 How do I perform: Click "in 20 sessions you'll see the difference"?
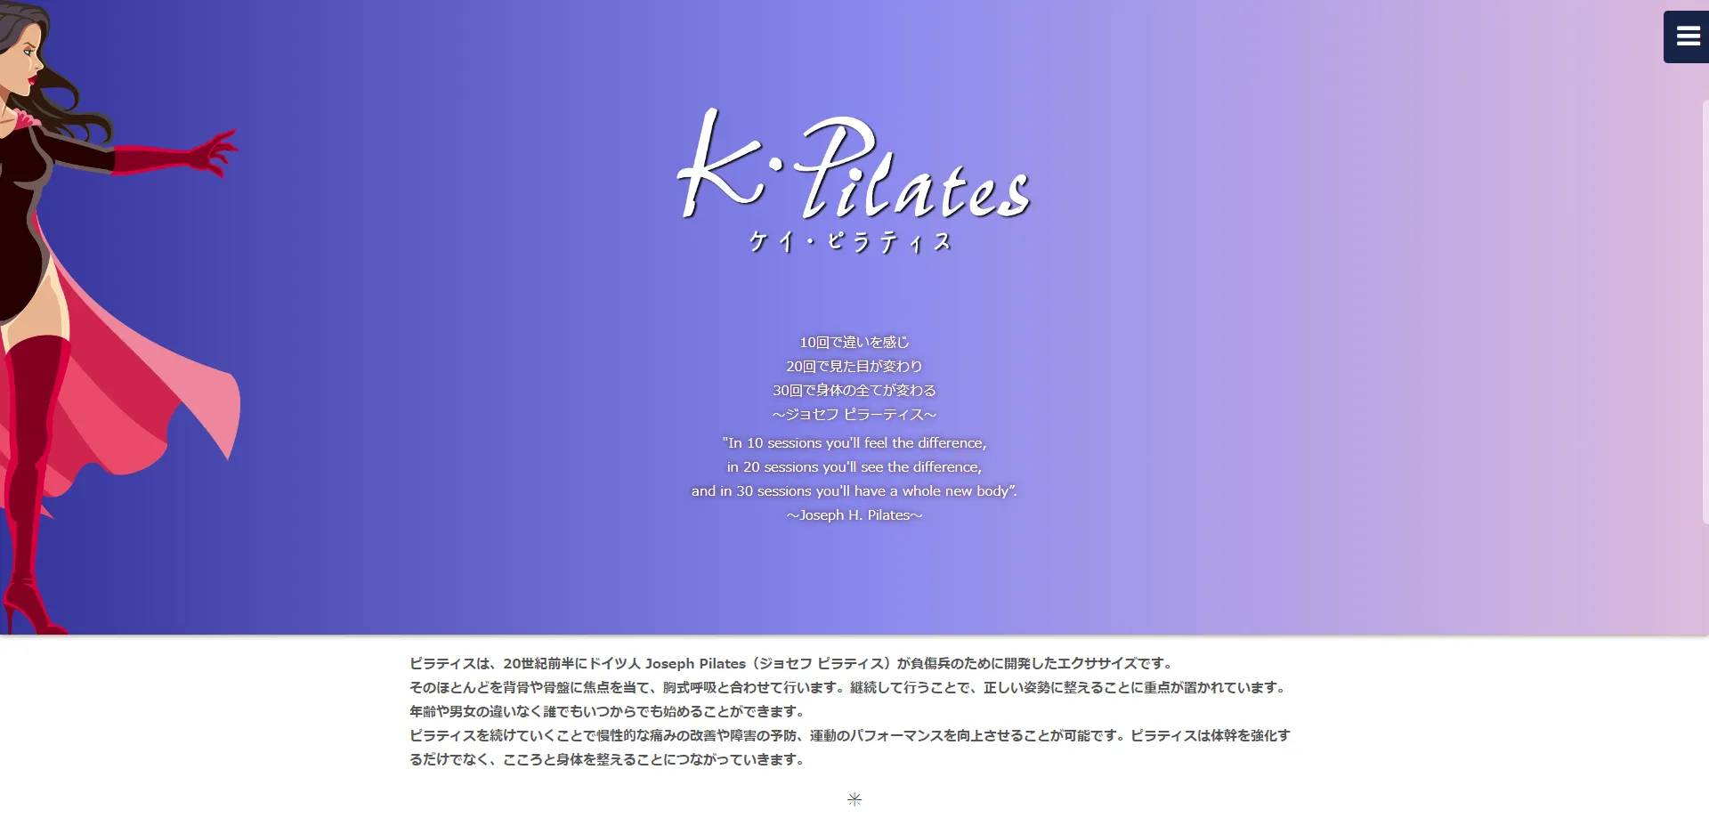(854, 466)
